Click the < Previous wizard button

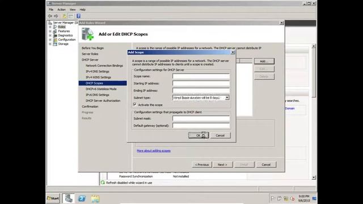coord(202,165)
